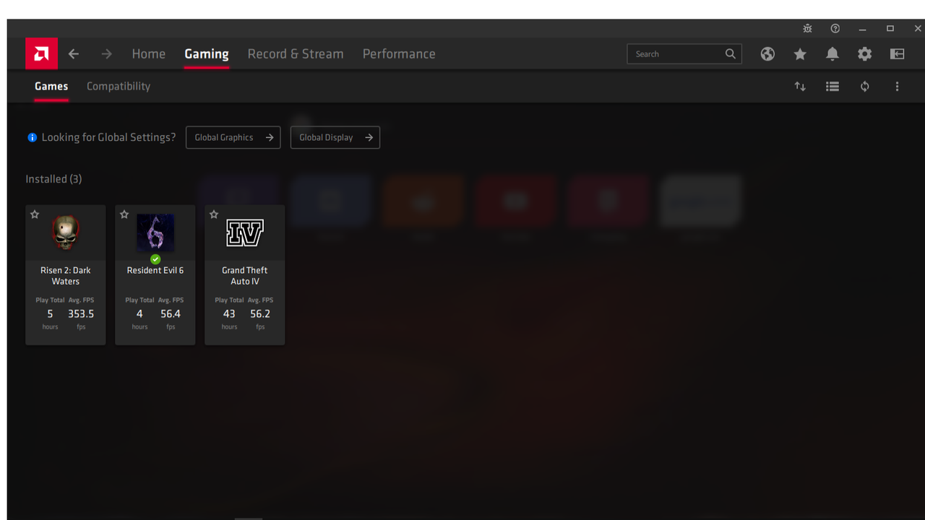Open the settings gear
The width and height of the screenshot is (925, 520).
(x=865, y=54)
